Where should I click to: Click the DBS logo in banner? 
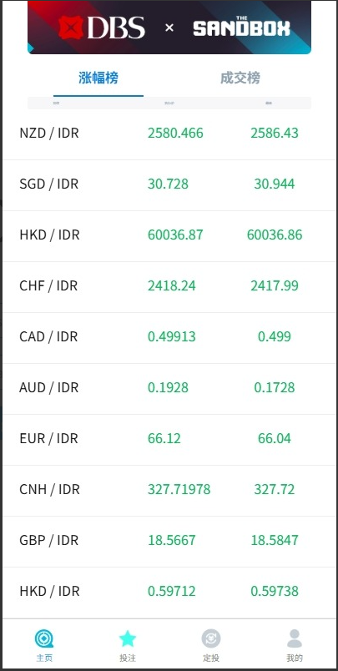102,28
